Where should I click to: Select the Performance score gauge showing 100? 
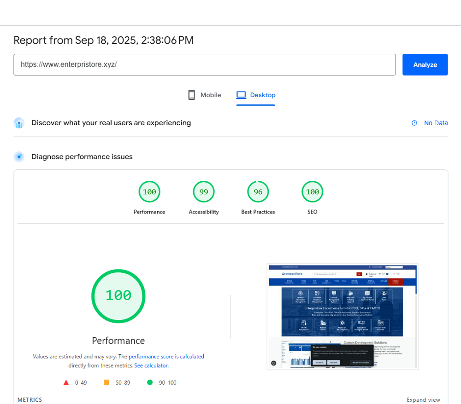point(149,192)
